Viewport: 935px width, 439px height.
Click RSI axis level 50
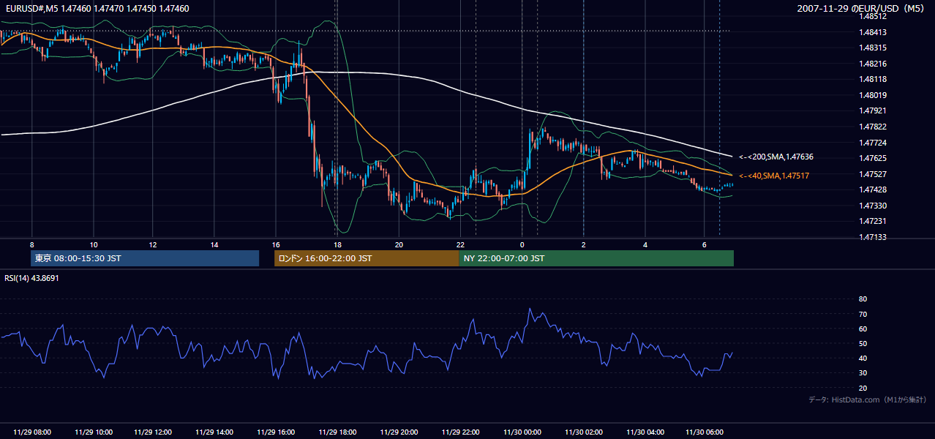pos(863,343)
